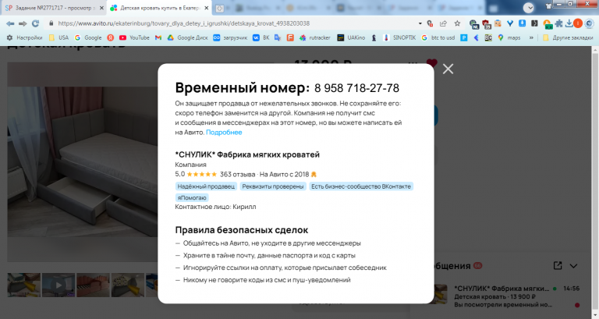Open the 'Google' bookmark

[88, 37]
